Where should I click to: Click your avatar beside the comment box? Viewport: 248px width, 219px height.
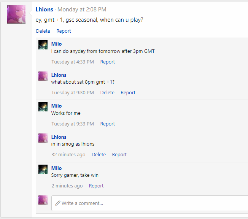point(43,200)
